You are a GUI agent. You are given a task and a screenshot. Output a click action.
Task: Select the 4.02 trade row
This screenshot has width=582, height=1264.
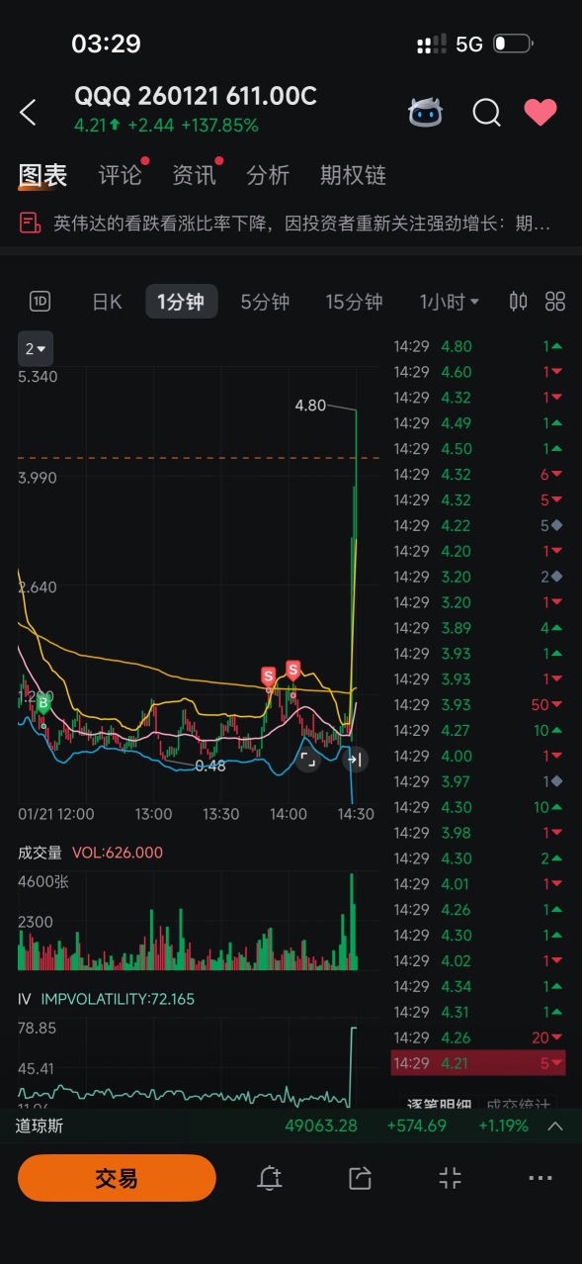pos(479,960)
